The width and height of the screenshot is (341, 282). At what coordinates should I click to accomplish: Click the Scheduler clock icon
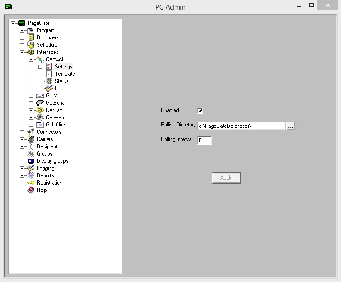[31, 45]
